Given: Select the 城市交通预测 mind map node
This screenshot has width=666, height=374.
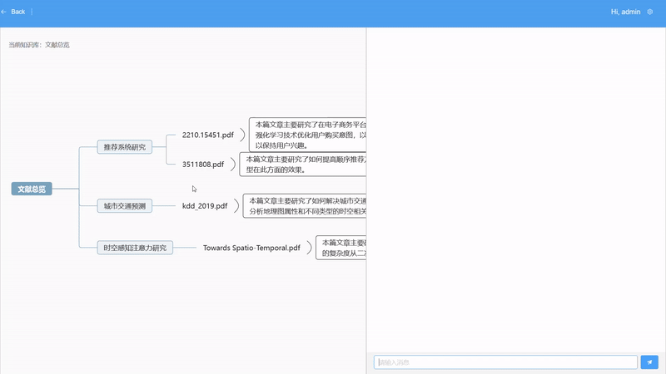Looking at the screenshot, I should [x=125, y=205].
